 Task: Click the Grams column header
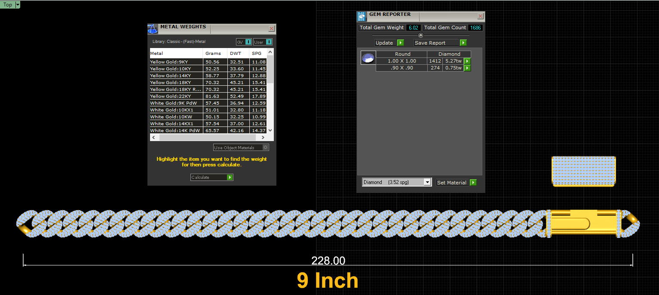215,53
